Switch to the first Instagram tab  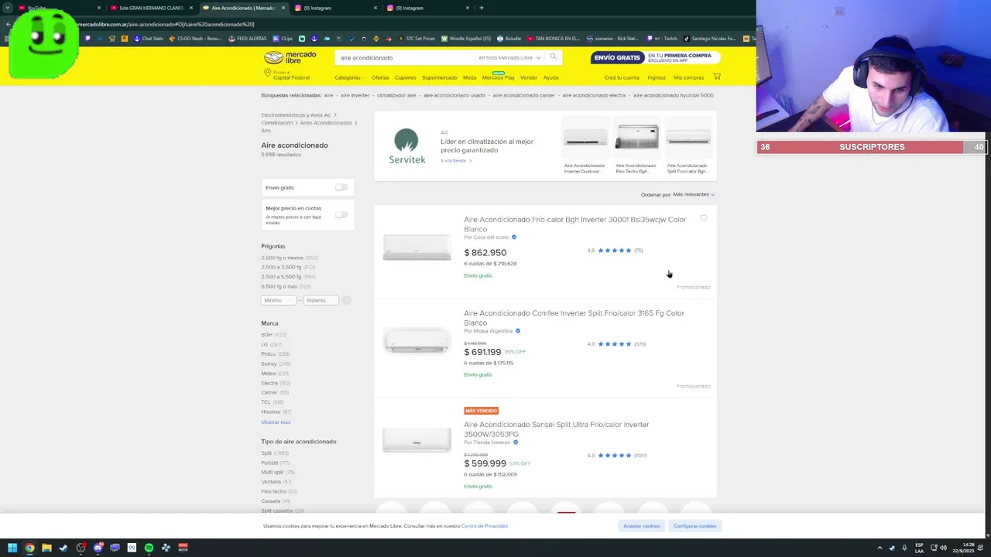(337, 8)
